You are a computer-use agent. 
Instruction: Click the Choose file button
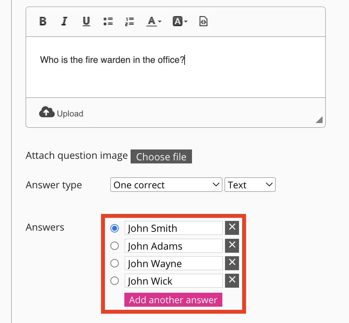(161, 157)
